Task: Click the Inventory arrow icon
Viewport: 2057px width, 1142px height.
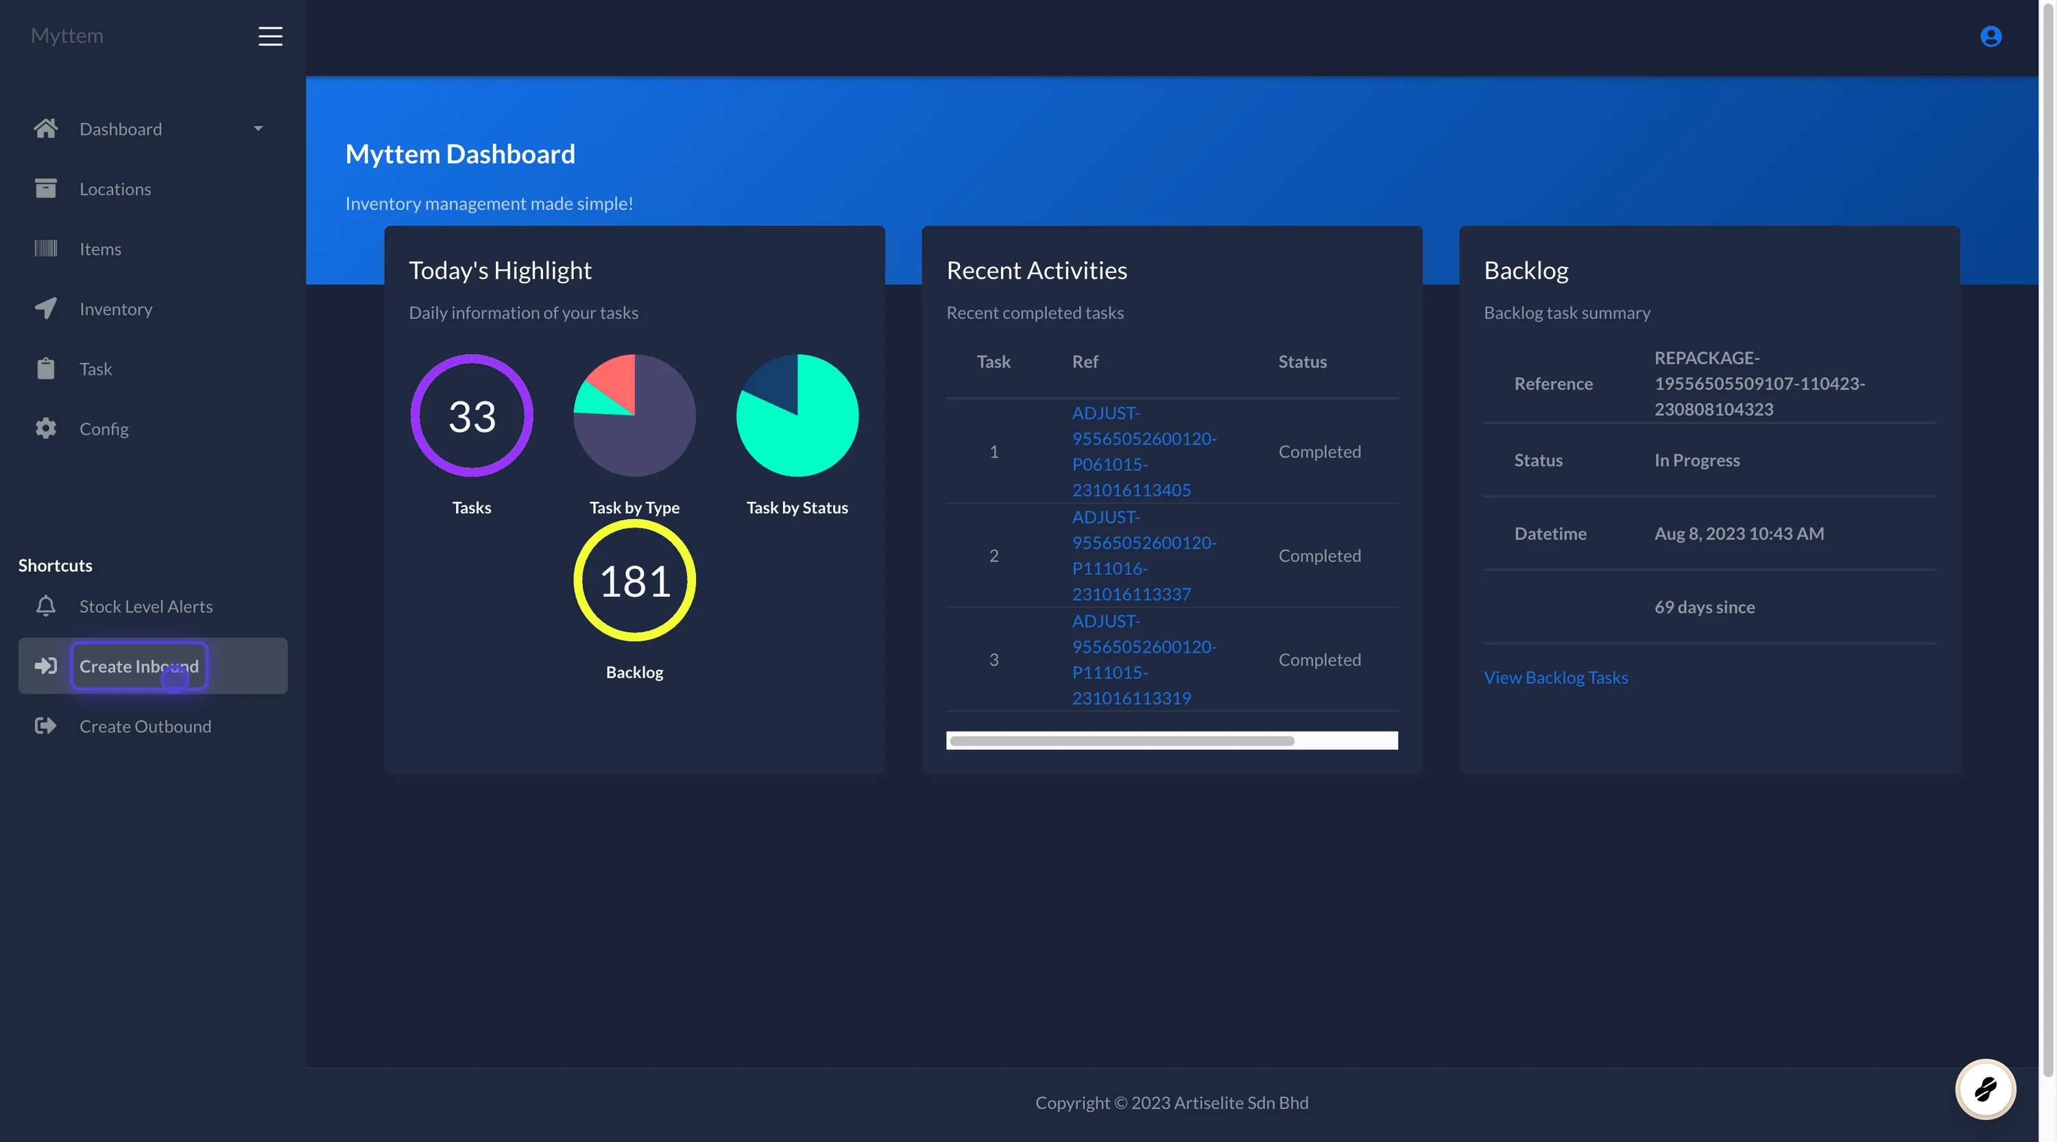Action: click(45, 309)
